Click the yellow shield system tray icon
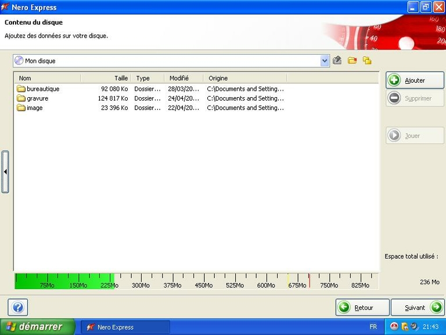 tap(404, 326)
